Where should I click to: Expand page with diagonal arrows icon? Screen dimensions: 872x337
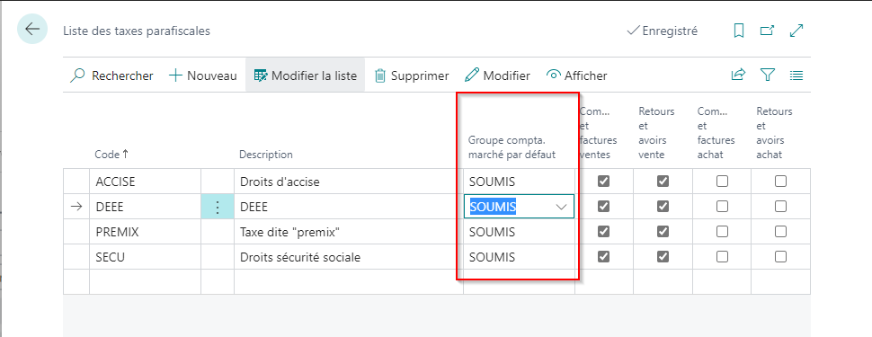(x=796, y=31)
